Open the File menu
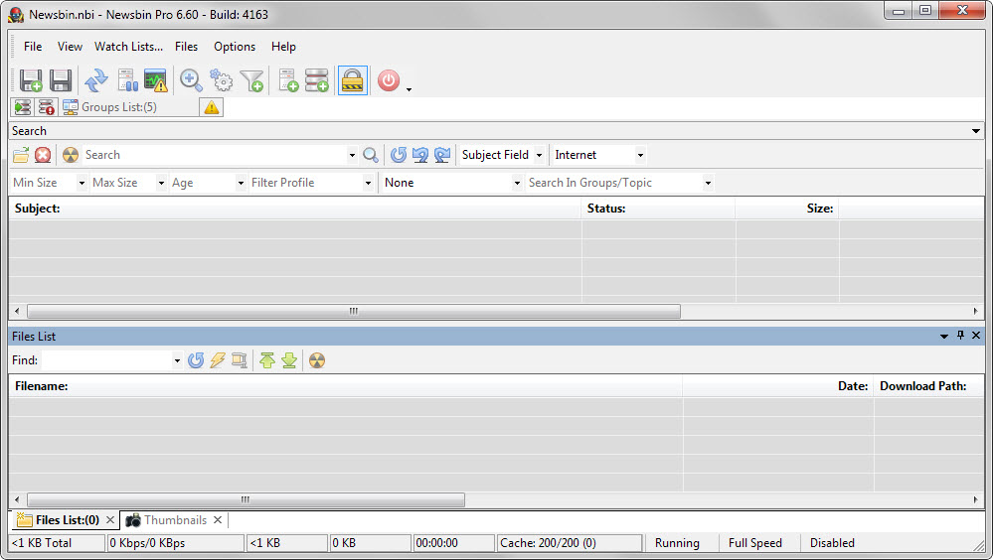993x560 pixels. tap(33, 47)
